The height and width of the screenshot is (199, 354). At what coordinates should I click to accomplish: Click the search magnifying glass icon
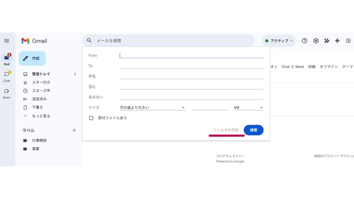pyautogui.click(x=89, y=40)
